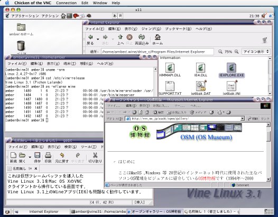Open the macOS Window menu
Screen dimensions: 278x217
pos(100,3)
